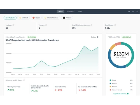Viewport: 140px width, 105px height.
Task: Click the Explore all partners arrow icon
Action: [128, 94]
